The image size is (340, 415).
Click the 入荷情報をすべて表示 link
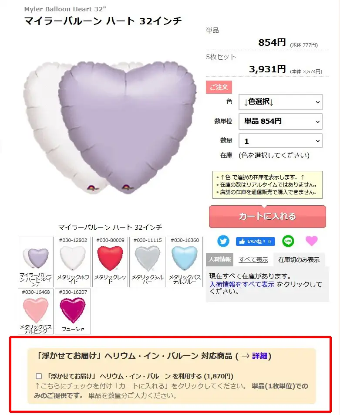[x=242, y=285]
